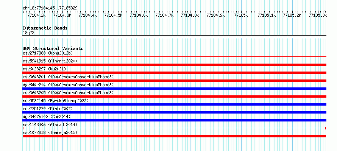Image resolution: width=337 pixels, height=151 pixels.
Task: Click the blue bar under dgv644e214
Action: (174, 89)
